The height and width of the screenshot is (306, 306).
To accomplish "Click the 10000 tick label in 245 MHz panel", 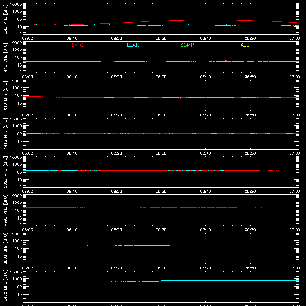I will click(16, 5).
